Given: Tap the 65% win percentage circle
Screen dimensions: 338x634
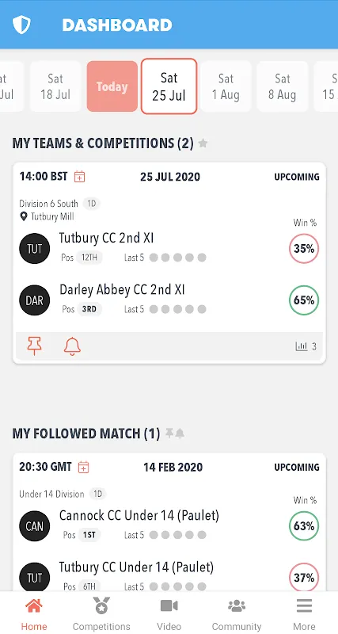Looking at the screenshot, I should click(304, 300).
